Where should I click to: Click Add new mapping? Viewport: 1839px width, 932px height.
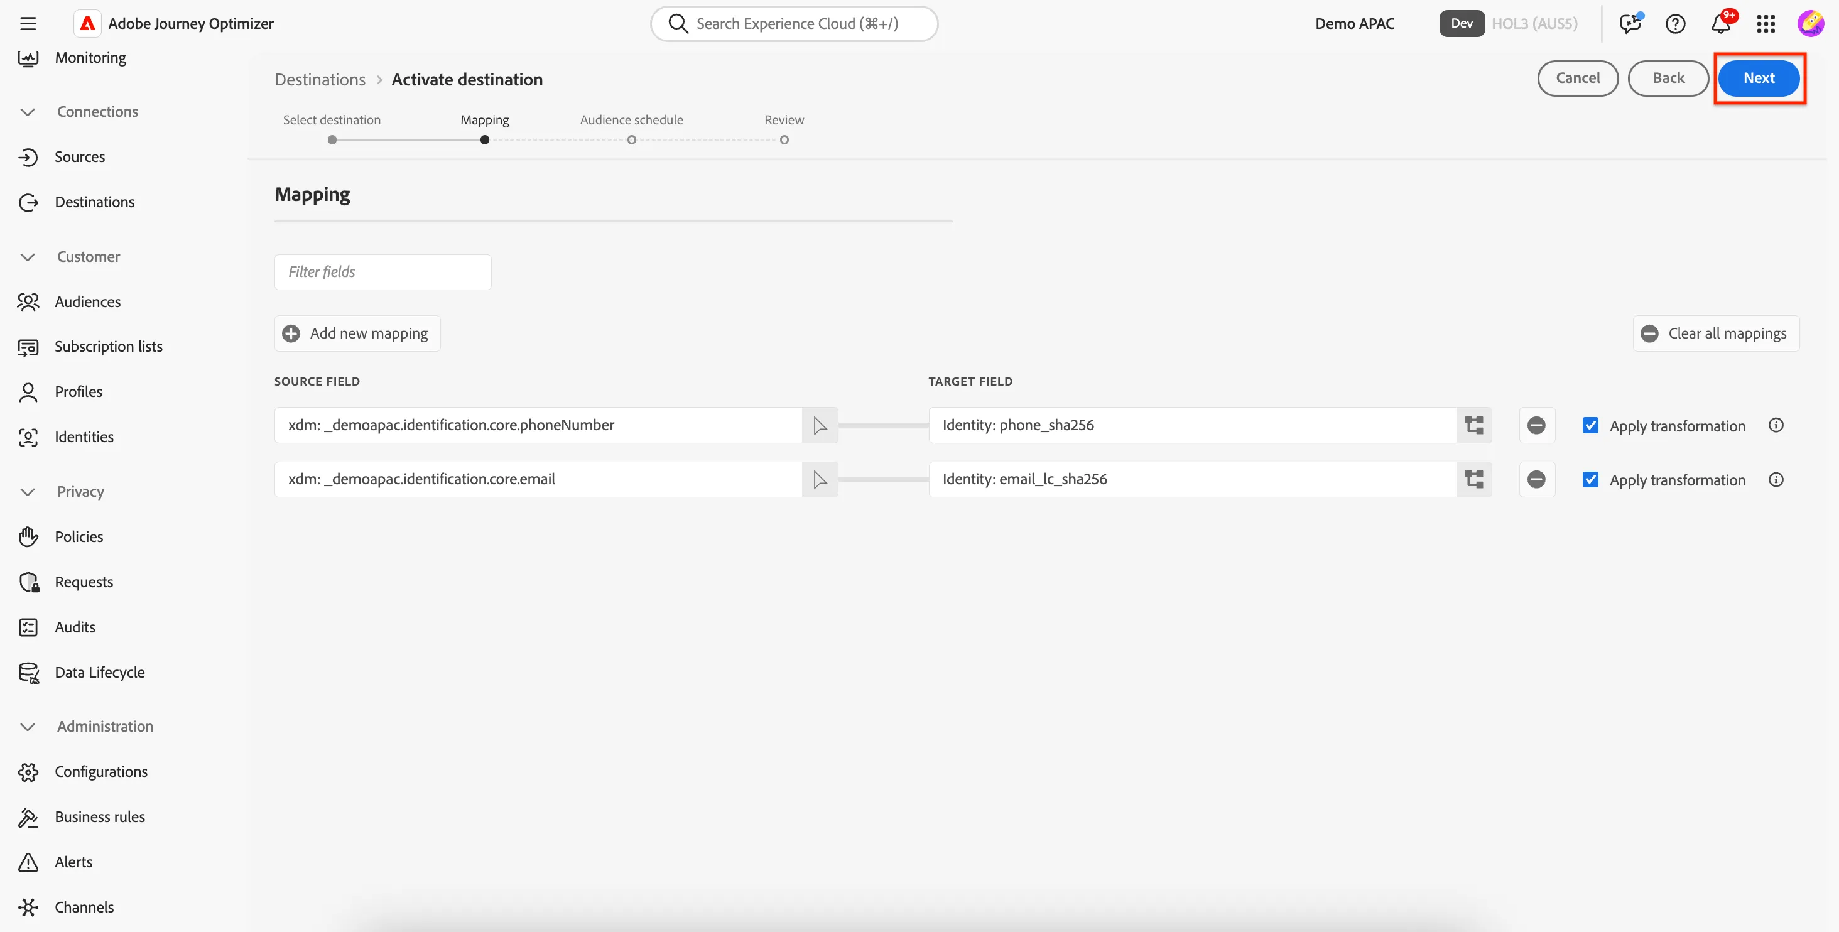pos(357,333)
